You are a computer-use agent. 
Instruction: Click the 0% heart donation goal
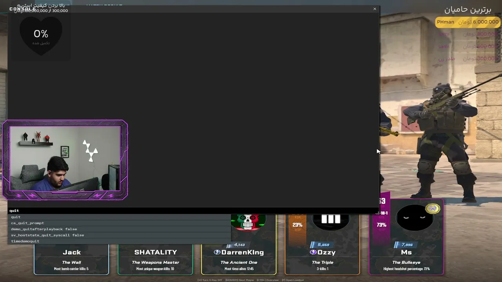pyautogui.click(x=41, y=36)
